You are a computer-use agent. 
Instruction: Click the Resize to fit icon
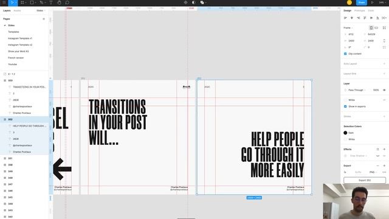pyautogui.click(x=384, y=28)
